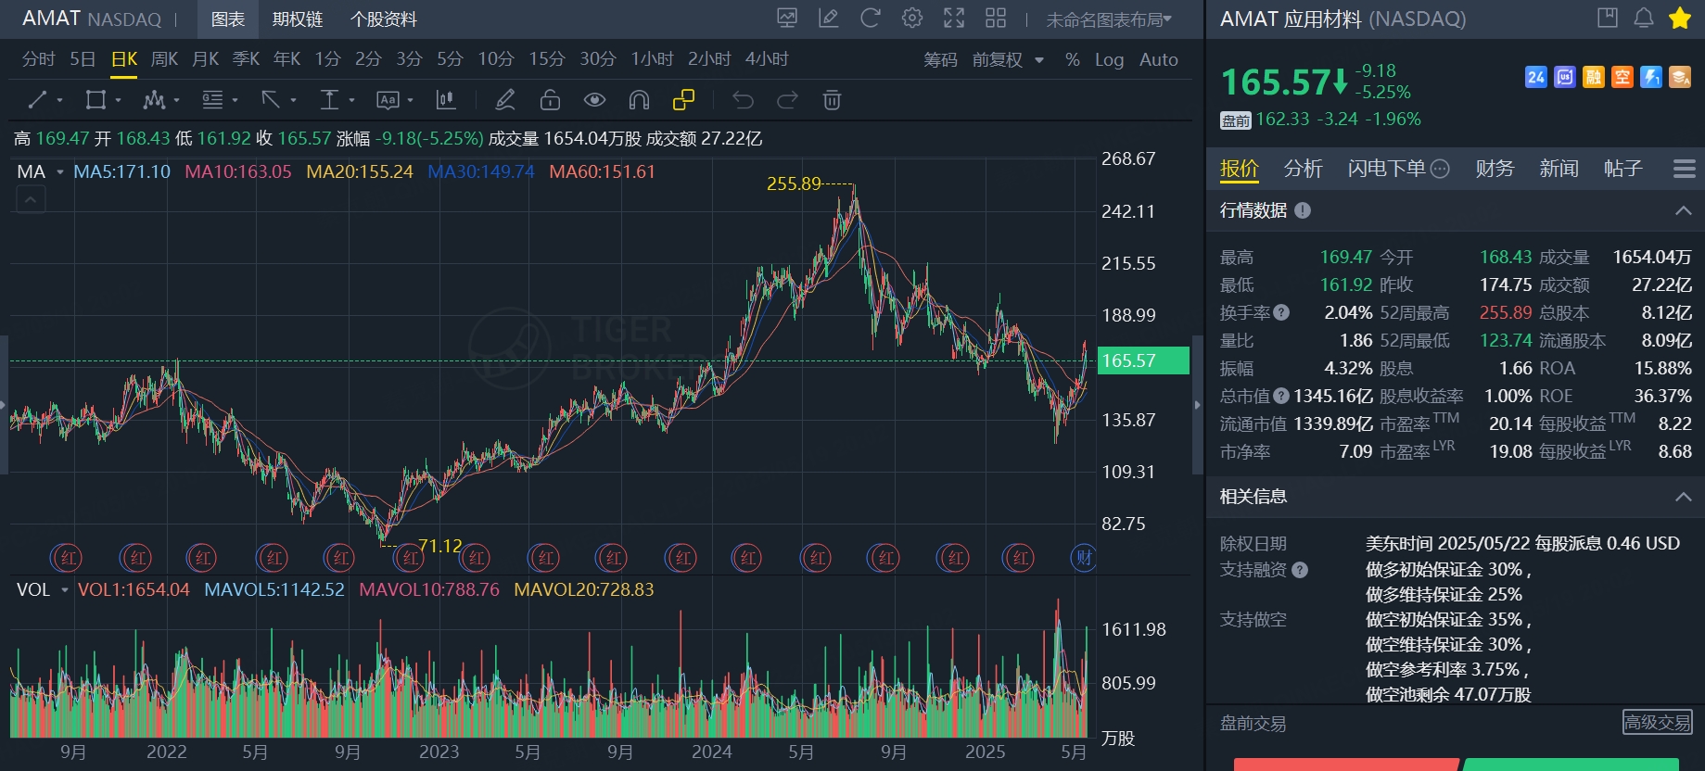Select the 月K timeframe
This screenshot has height=771, width=1705.
pyautogui.click(x=205, y=59)
